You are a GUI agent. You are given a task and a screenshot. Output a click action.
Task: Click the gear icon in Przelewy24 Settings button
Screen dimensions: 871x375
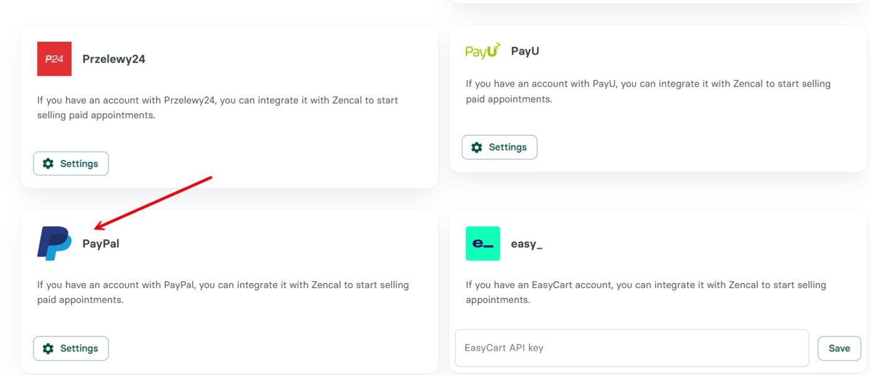pyautogui.click(x=47, y=163)
